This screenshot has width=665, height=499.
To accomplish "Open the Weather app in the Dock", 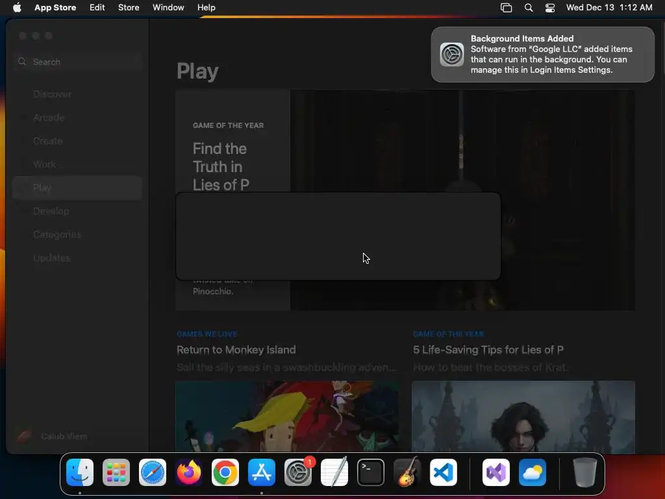I will [533, 472].
